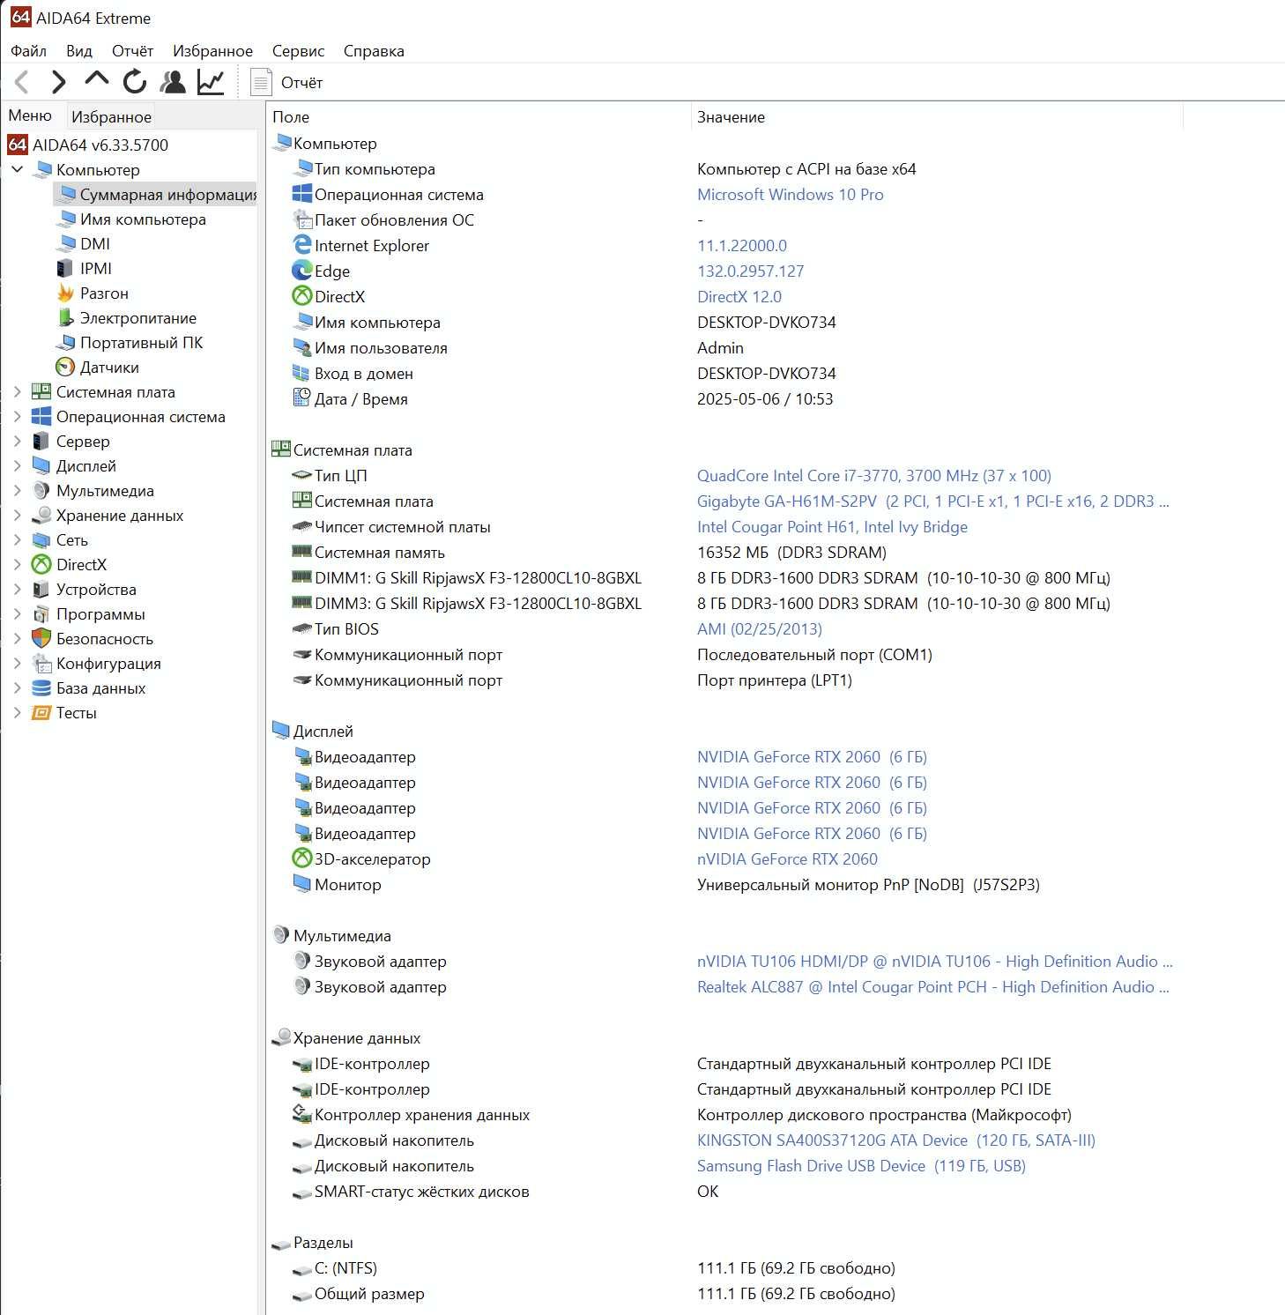
Task: Select the AIDA64 v6.33.5700 root item
Action: tap(88, 145)
